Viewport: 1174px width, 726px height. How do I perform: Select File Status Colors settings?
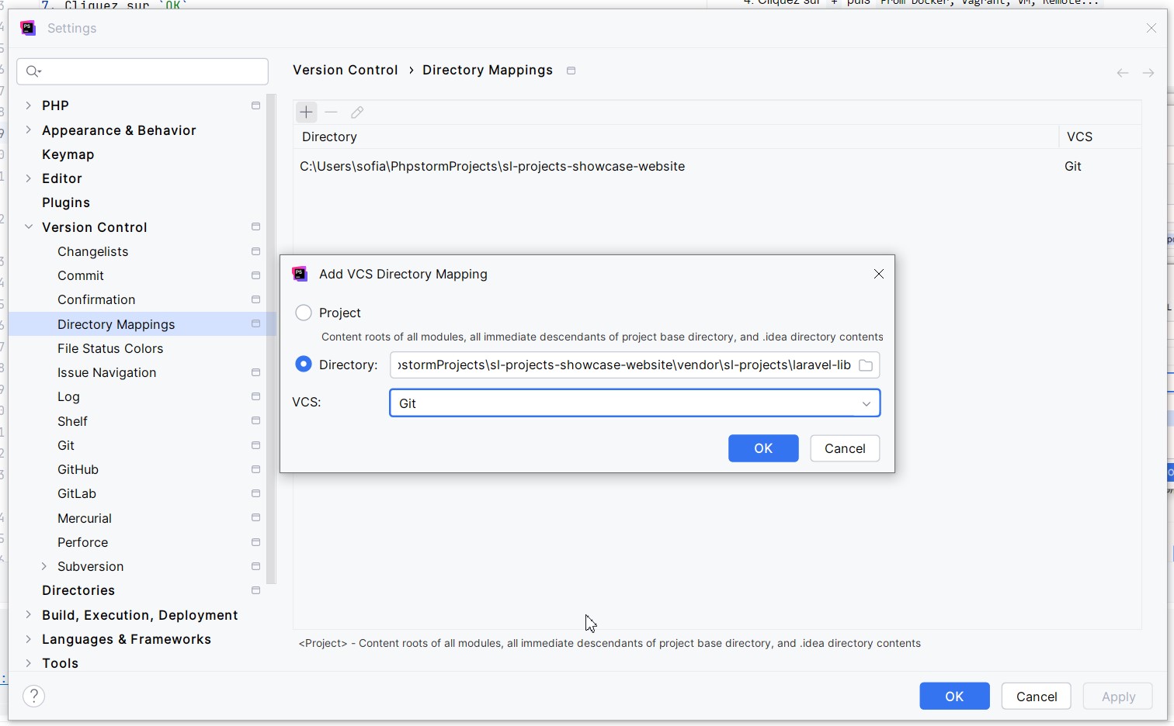(110, 348)
